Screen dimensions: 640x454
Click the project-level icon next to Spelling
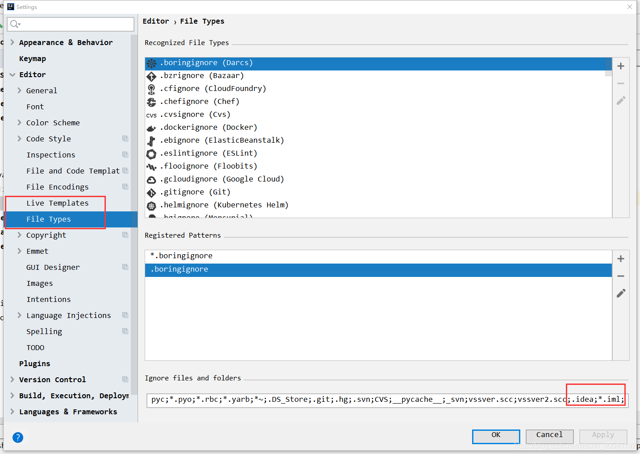click(x=125, y=331)
